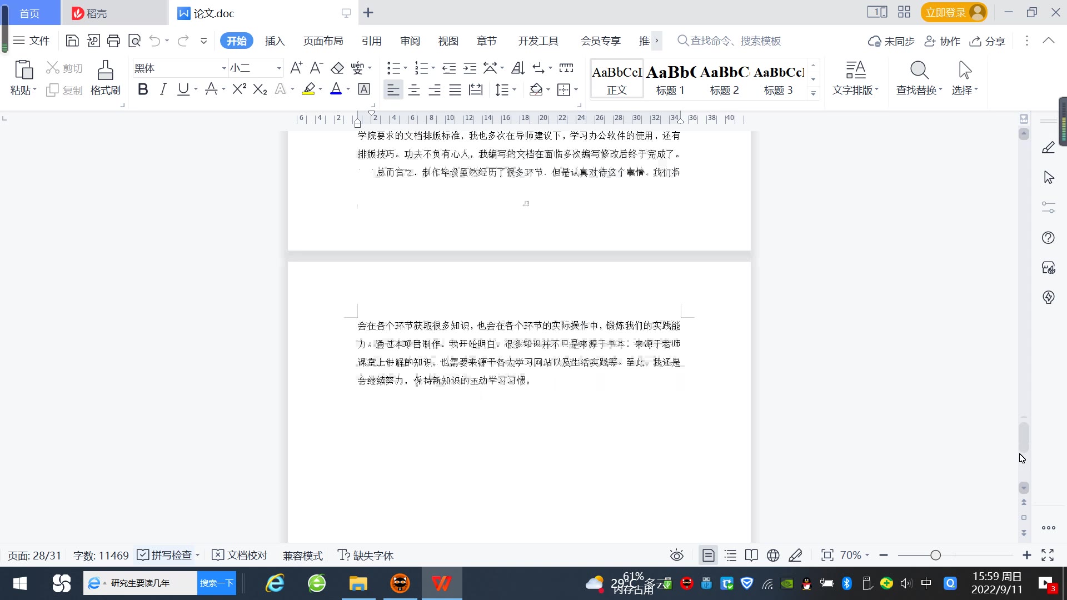Click the print icon in quick toolbar
This screenshot has height=600, width=1067.
point(113,41)
